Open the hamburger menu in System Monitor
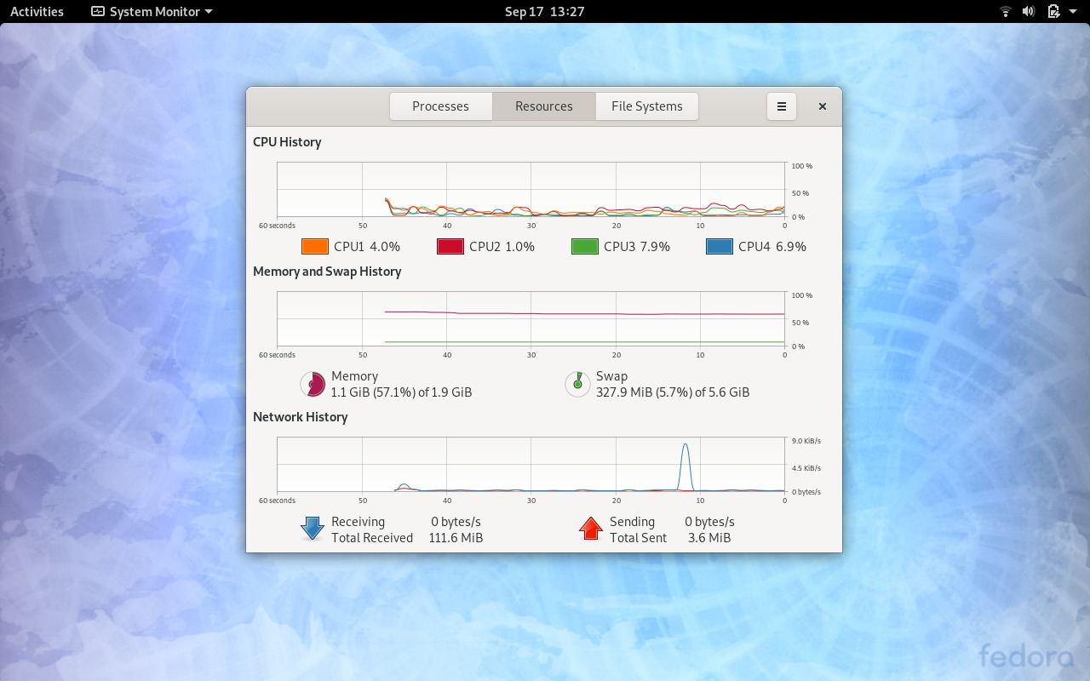The width and height of the screenshot is (1090, 681). point(782,106)
